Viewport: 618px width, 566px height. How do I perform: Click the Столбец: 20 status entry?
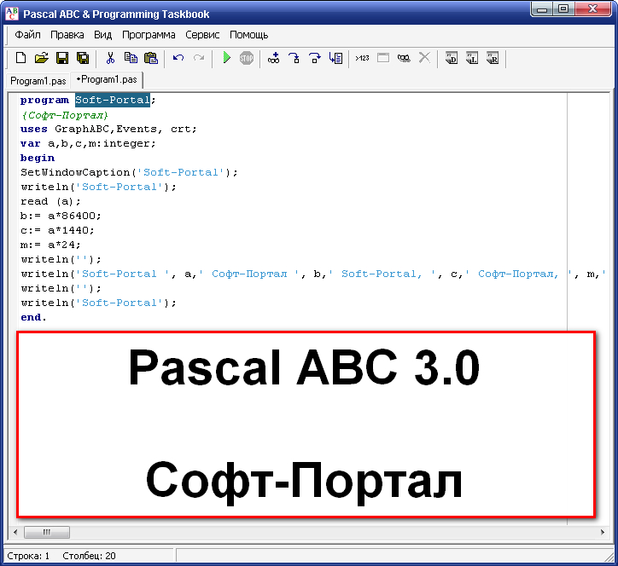(x=89, y=556)
